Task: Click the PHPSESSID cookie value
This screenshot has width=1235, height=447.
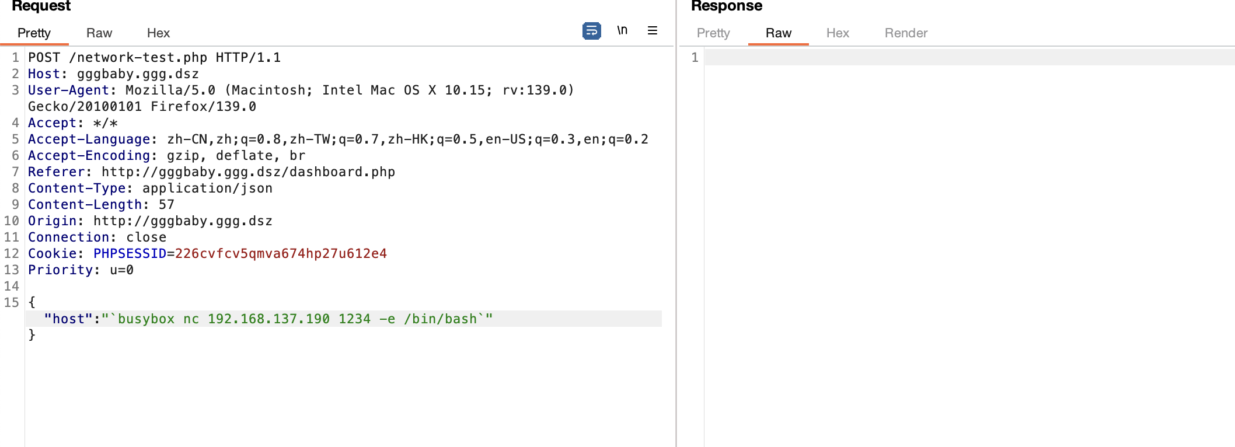Action: click(281, 253)
